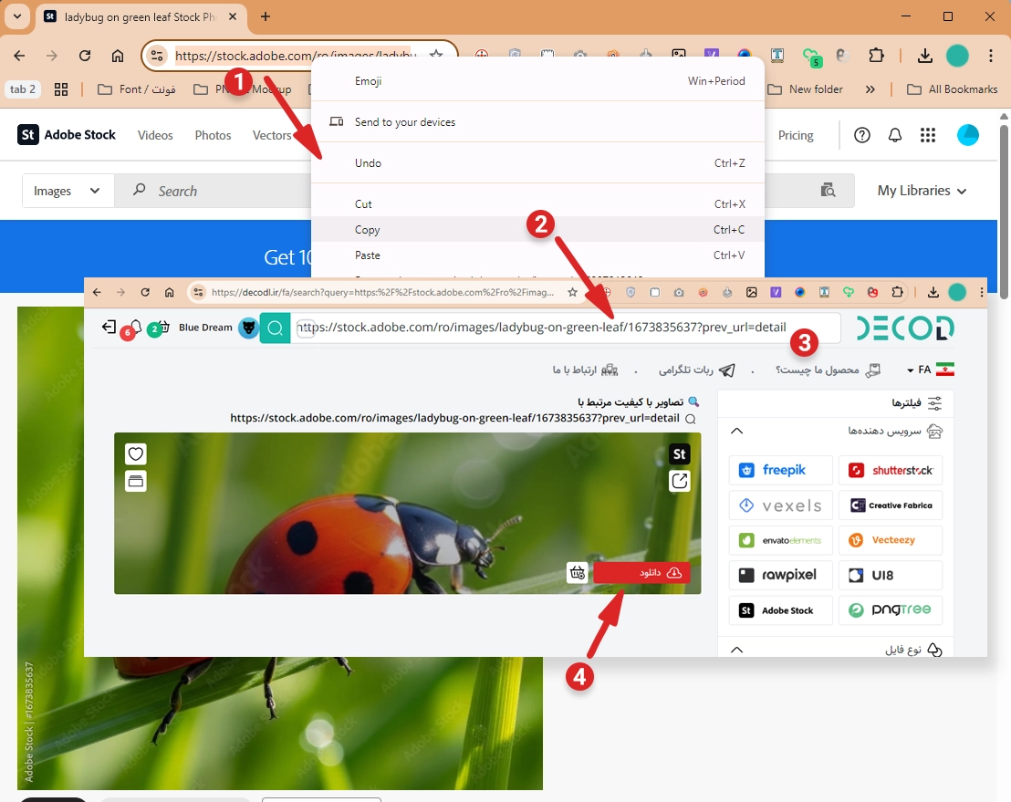
Task: Go to the Pricing page link
Action: point(796,135)
